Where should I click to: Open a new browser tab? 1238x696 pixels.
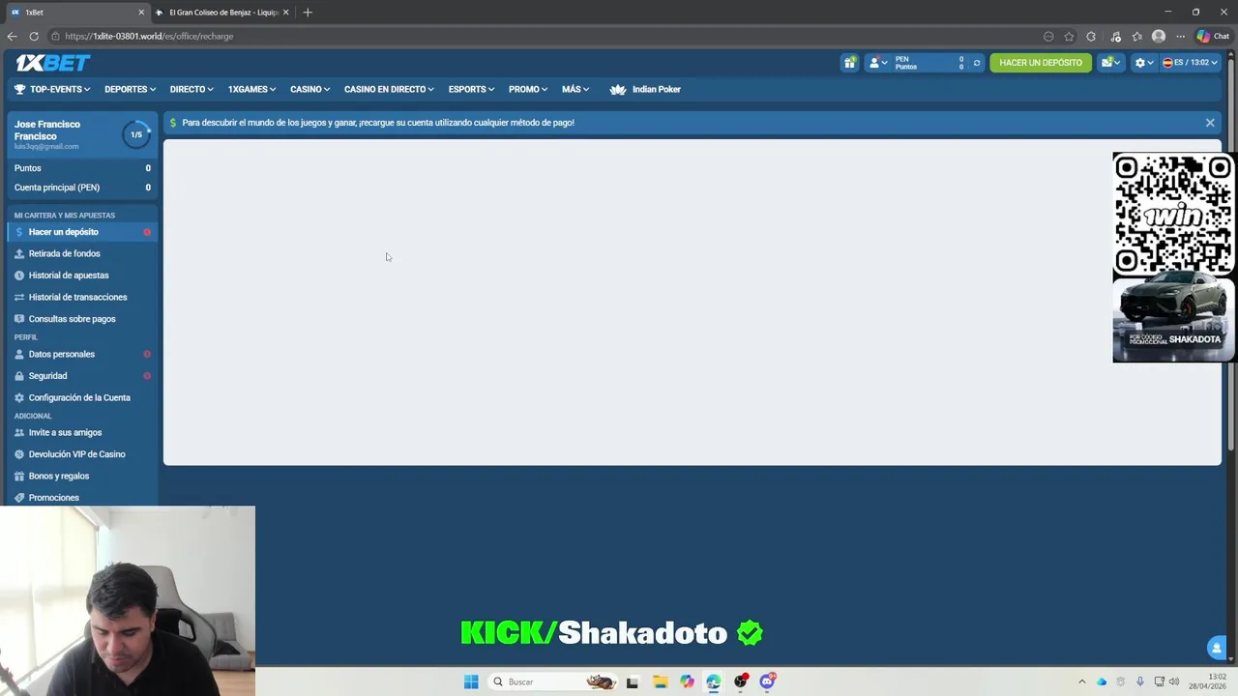[x=308, y=13]
